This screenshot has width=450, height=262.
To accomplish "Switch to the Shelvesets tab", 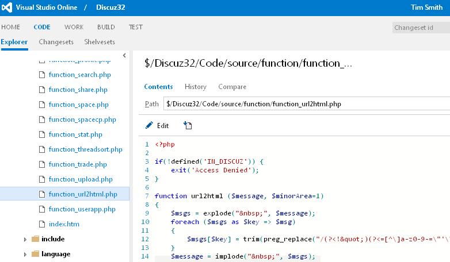I will [100, 42].
